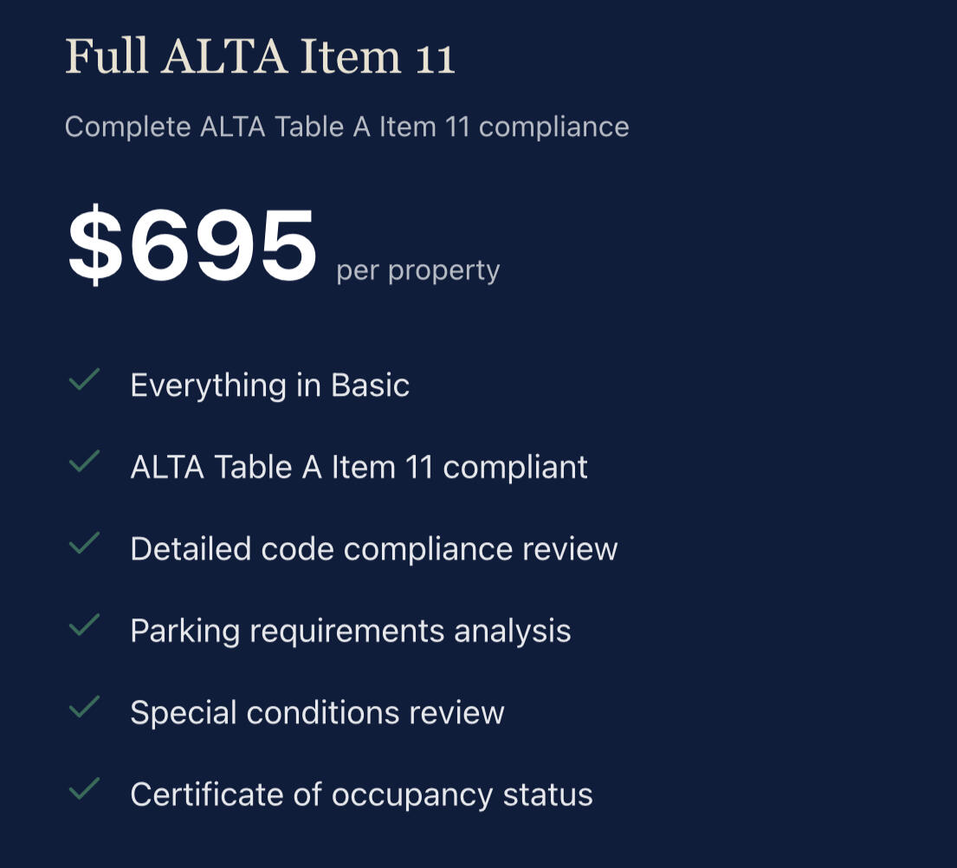
Task: Click the word Basic in first feature
Action: click(370, 385)
